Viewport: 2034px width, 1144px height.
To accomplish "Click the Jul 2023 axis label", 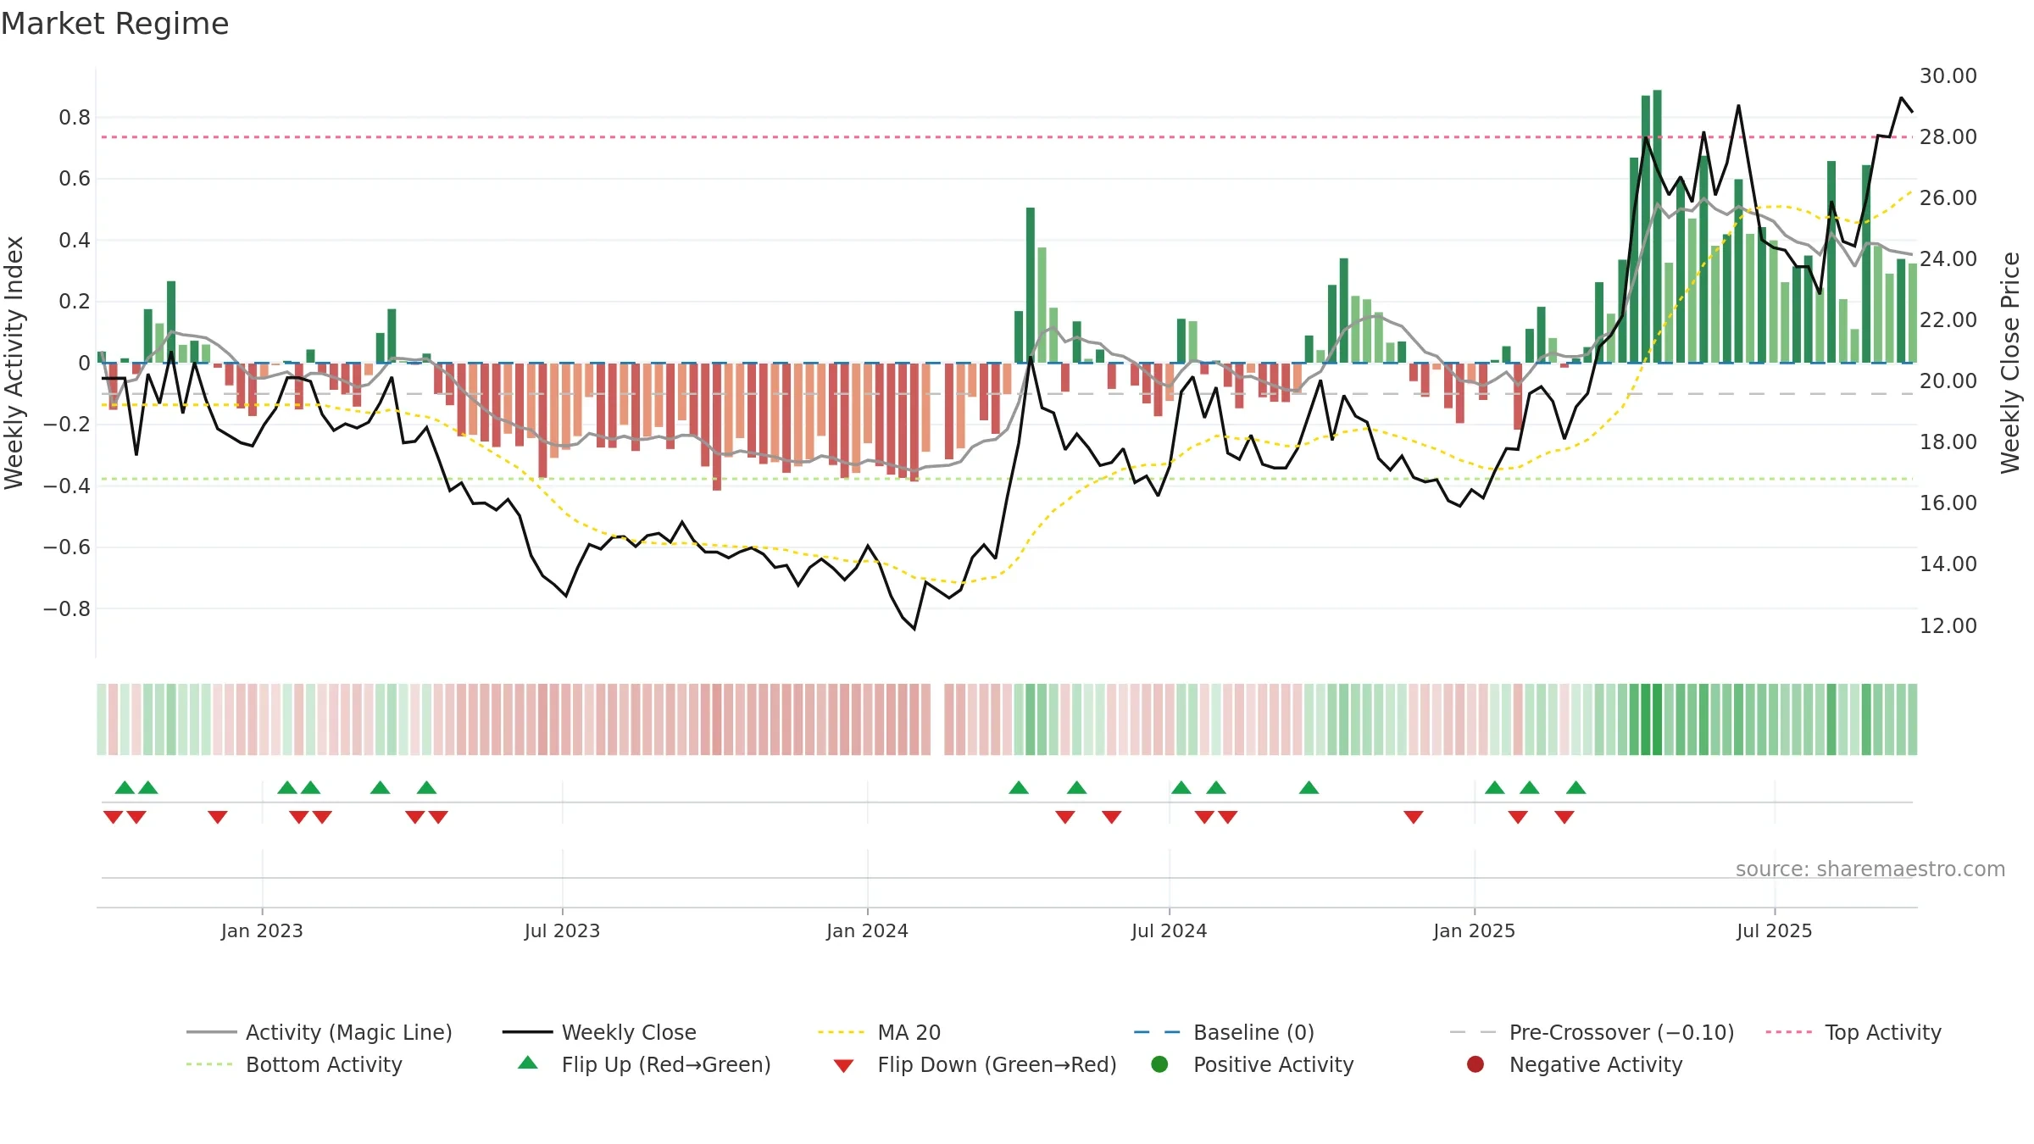I will click(x=562, y=930).
